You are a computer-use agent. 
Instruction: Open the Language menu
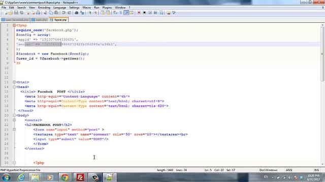pyautogui.click(x=59, y=8)
